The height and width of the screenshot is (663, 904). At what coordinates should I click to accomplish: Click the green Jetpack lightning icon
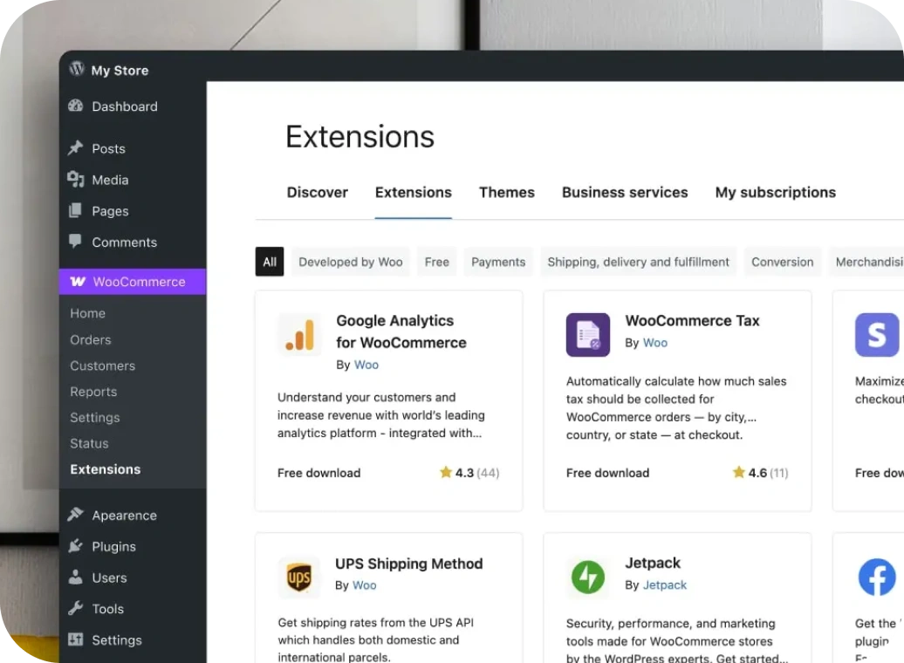click(x=587, y=577)
